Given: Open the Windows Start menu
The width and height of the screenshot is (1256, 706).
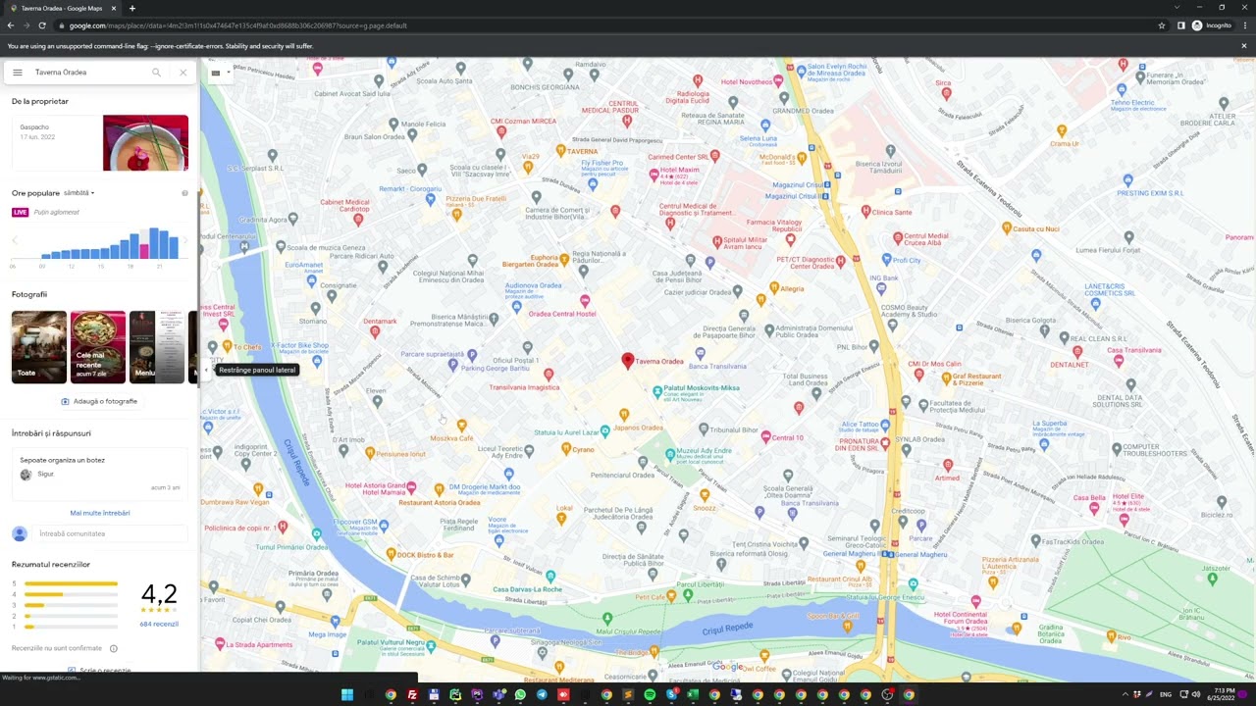Looking at the screenshot, I should click(x=347, y=694).
